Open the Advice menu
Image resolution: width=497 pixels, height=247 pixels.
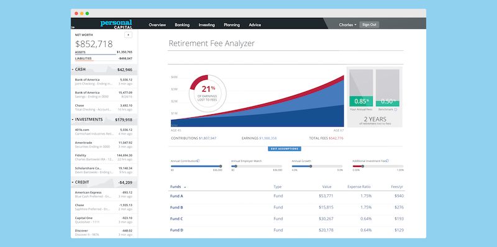coord(255,25)
